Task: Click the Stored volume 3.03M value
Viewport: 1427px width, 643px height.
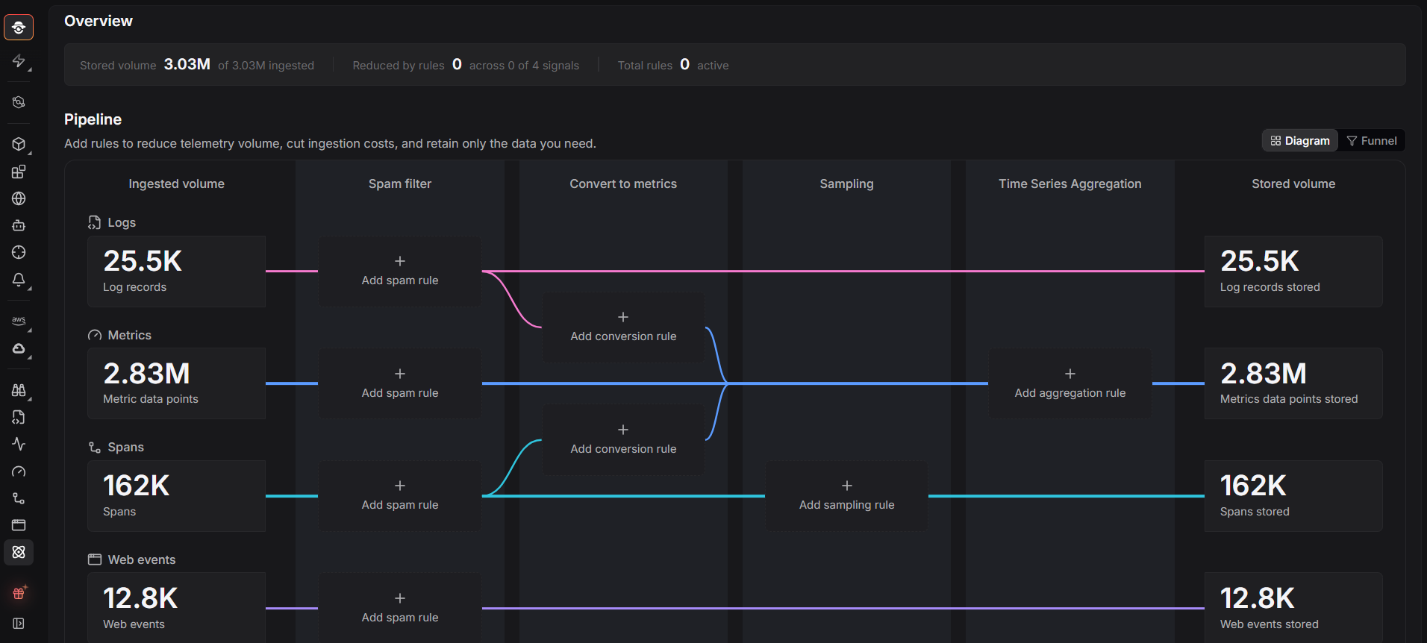Action: click(x=187, y=64)
